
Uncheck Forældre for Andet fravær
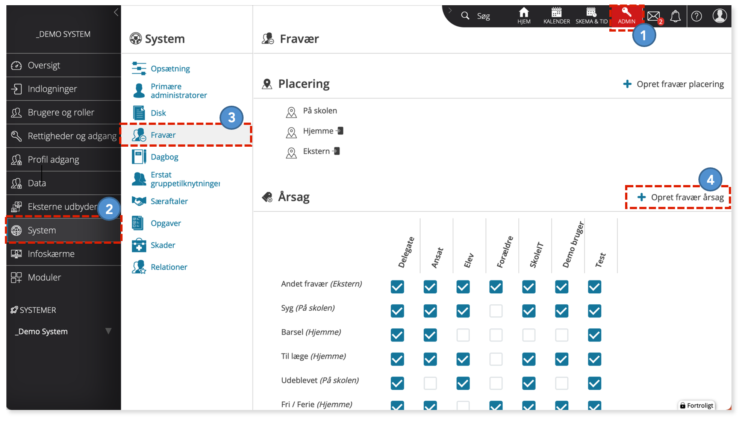496,287
